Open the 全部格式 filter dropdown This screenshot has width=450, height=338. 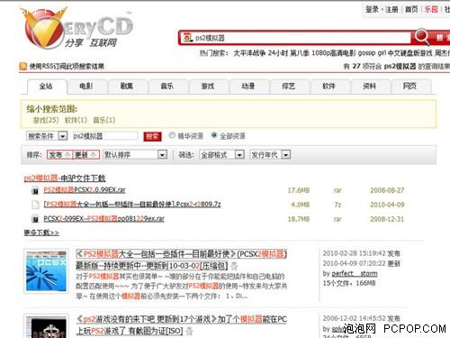221,155
